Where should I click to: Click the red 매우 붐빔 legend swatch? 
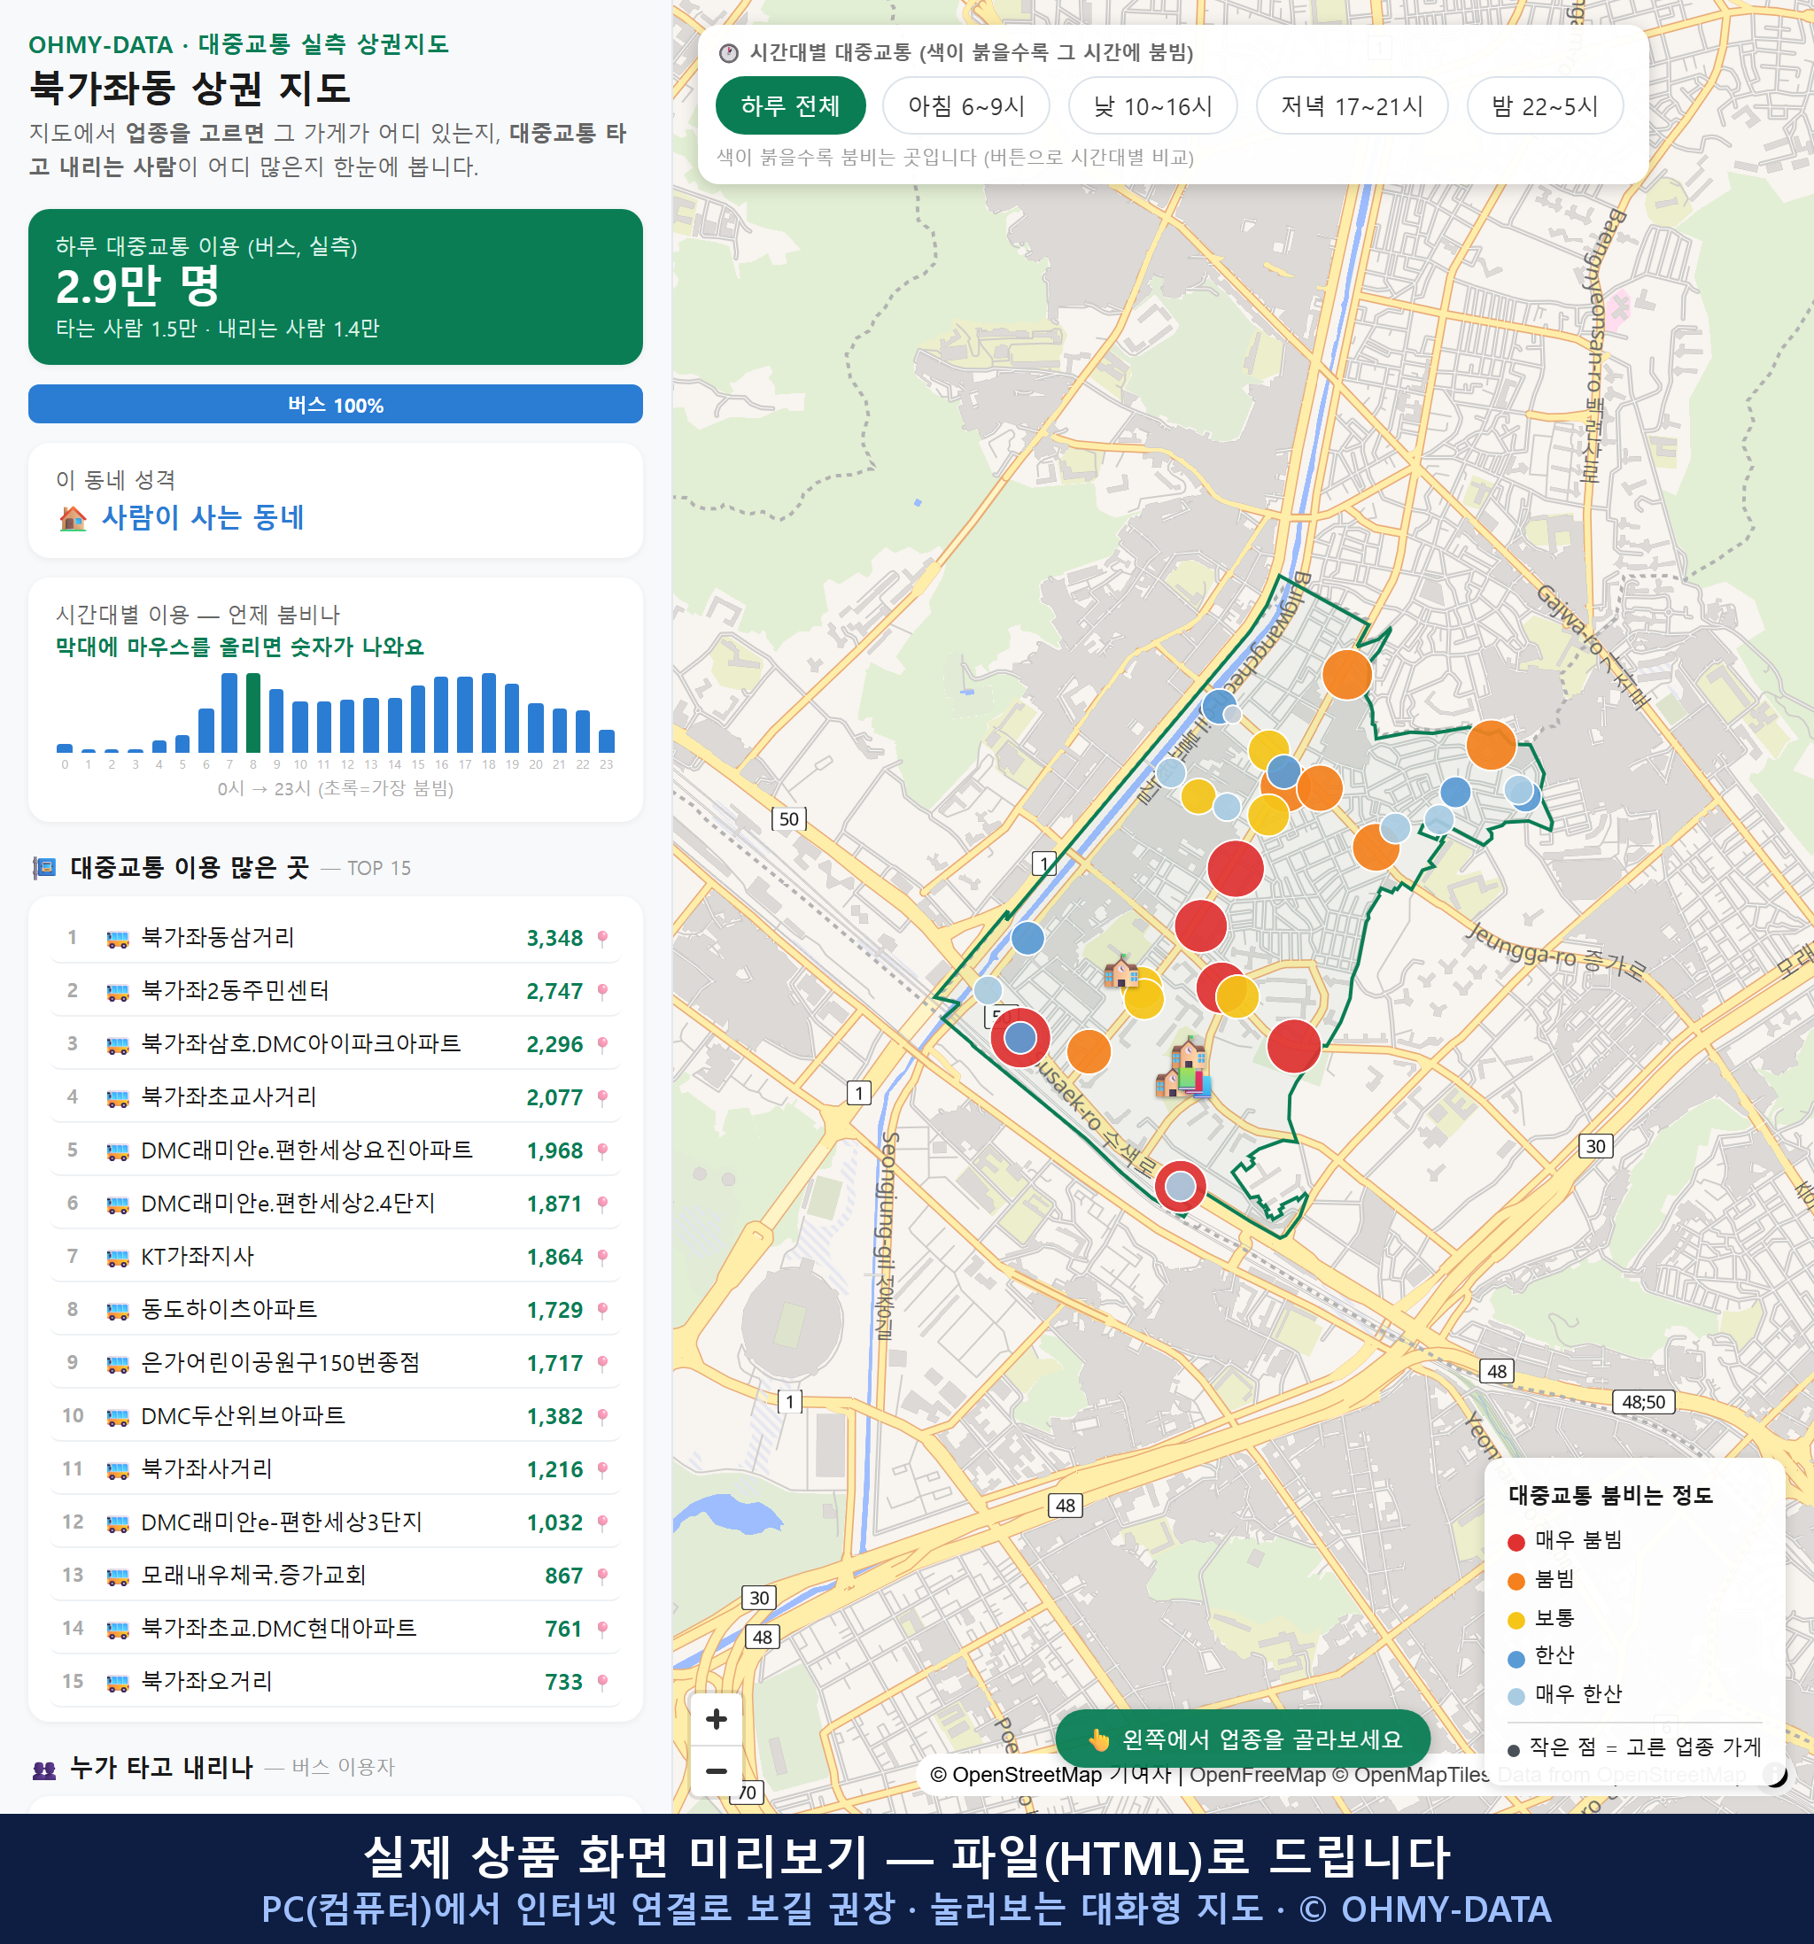[x=1516, y=1542]
